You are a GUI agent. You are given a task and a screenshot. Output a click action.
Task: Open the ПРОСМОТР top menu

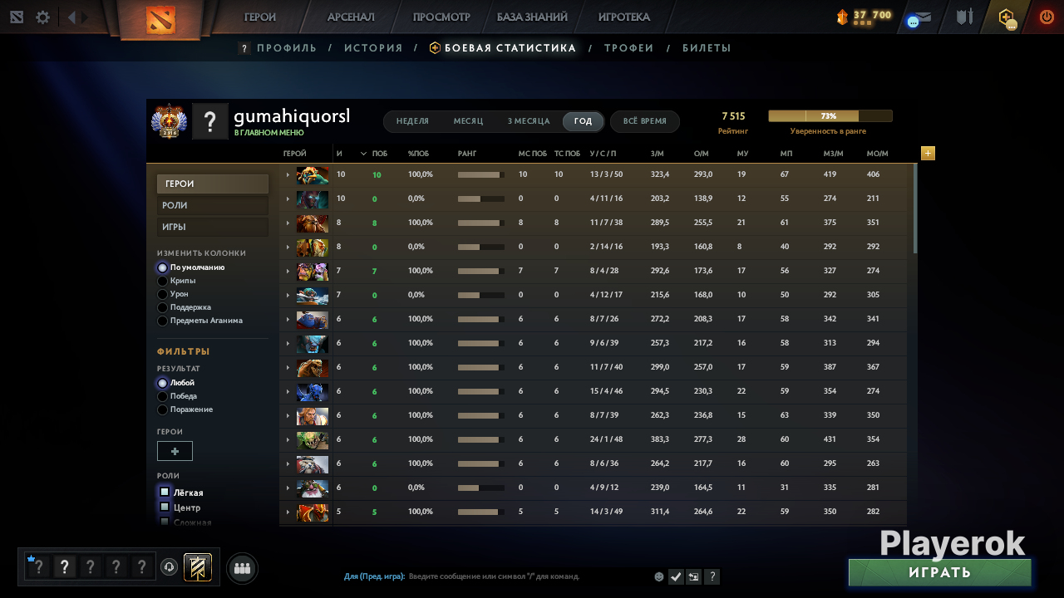coord(441,17)
